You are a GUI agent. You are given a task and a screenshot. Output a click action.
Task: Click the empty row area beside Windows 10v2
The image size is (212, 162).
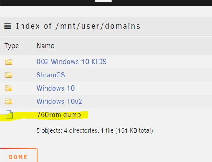(147, 101)
